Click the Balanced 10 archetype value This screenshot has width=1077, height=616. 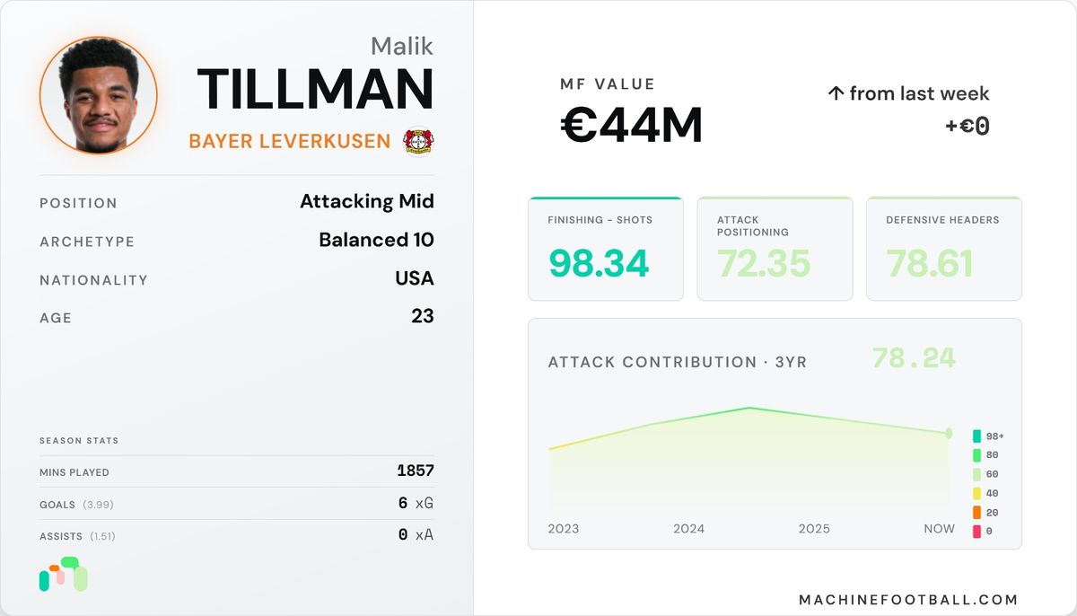tap(376, 240)
